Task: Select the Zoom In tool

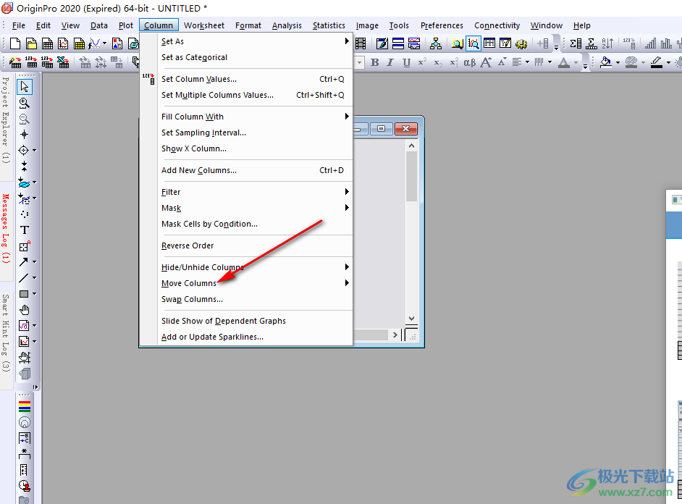Action: coord(25,103)
